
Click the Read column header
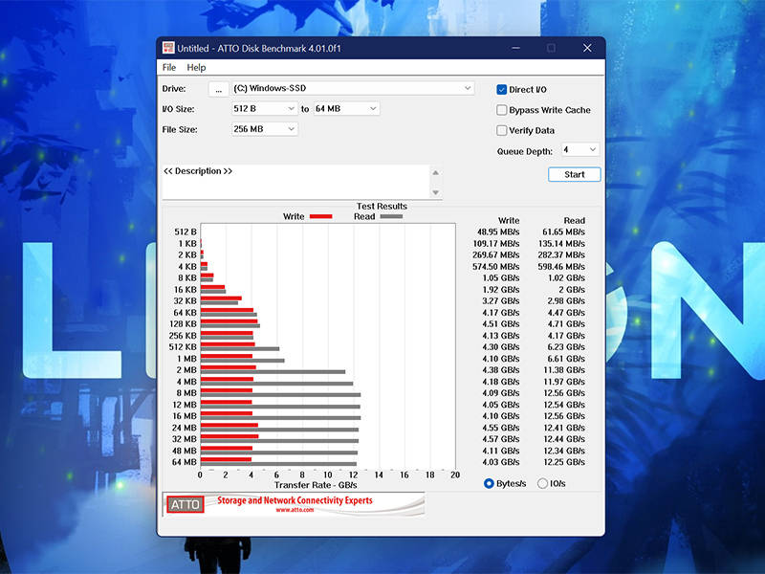575,221
